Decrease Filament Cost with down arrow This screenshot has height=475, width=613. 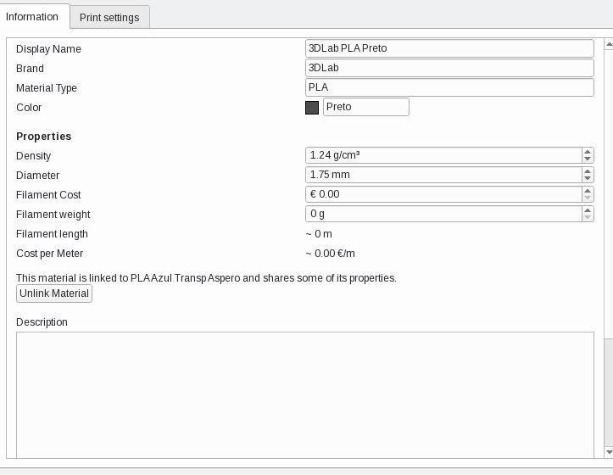588,198
